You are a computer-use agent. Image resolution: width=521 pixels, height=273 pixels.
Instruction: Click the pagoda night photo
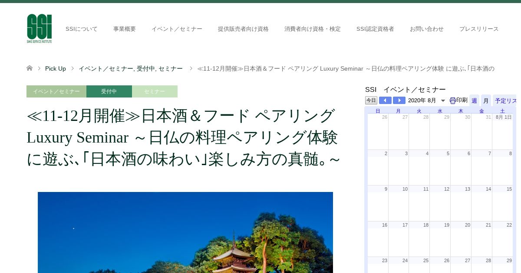[185, 232]
